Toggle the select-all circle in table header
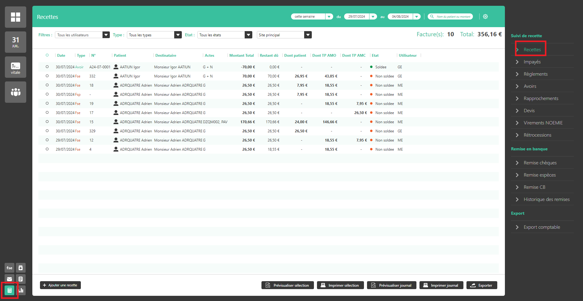 [x=47, y=55]
